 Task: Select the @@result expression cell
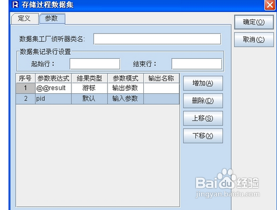click(x=53, y=88)
